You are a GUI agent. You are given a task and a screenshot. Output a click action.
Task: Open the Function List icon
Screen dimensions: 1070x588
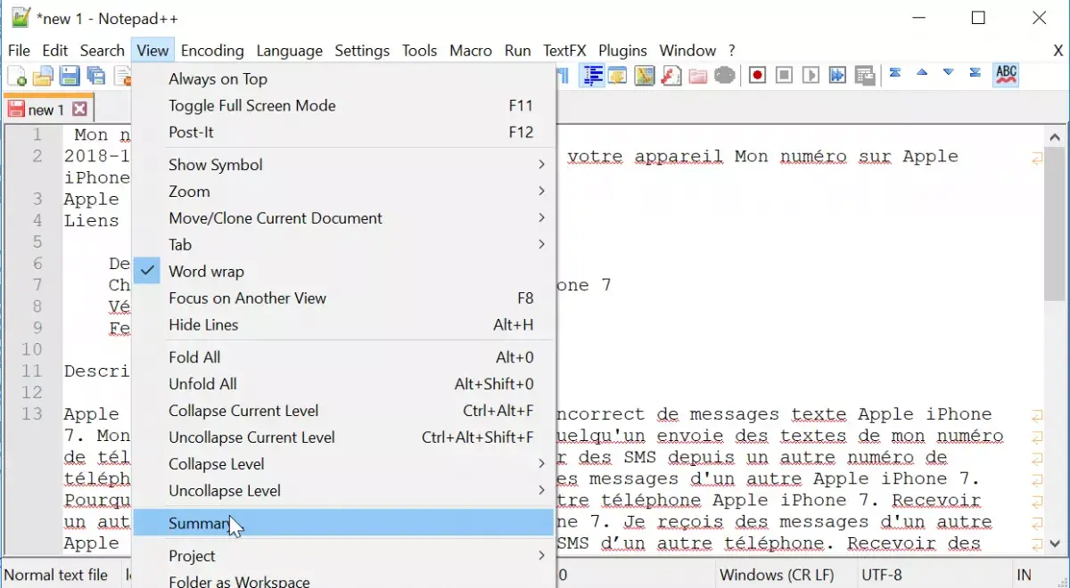point(671,76)
